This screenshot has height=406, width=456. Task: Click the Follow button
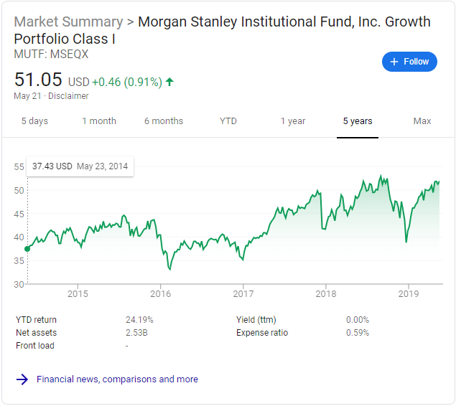[409, 62]
